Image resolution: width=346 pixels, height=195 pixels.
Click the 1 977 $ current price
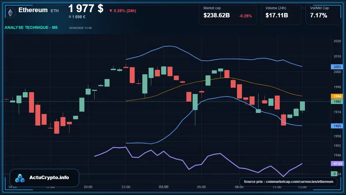click(x=86, y=8)
